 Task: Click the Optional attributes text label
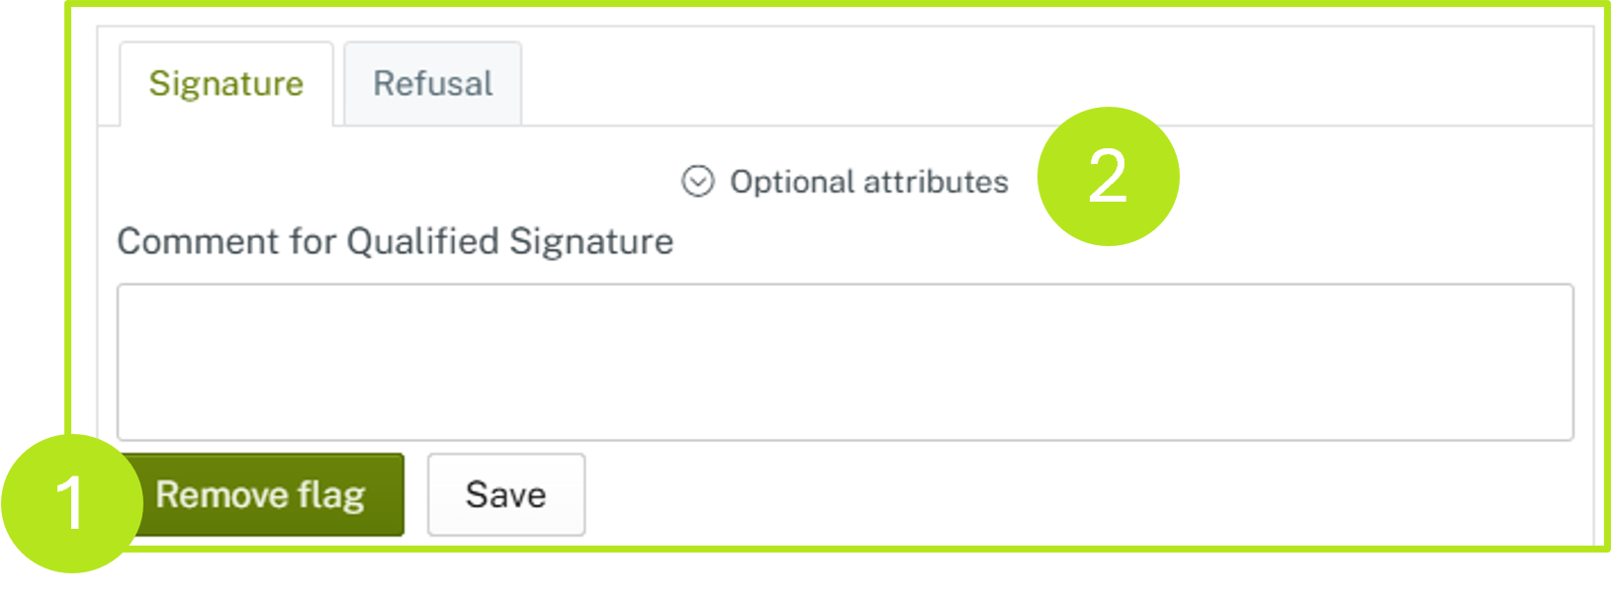coord(867,181)
